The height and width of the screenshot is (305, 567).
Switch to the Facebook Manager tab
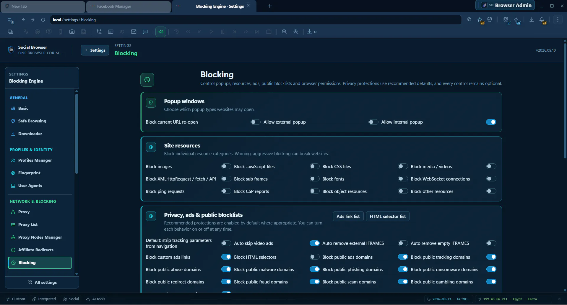tap(129, 6)
